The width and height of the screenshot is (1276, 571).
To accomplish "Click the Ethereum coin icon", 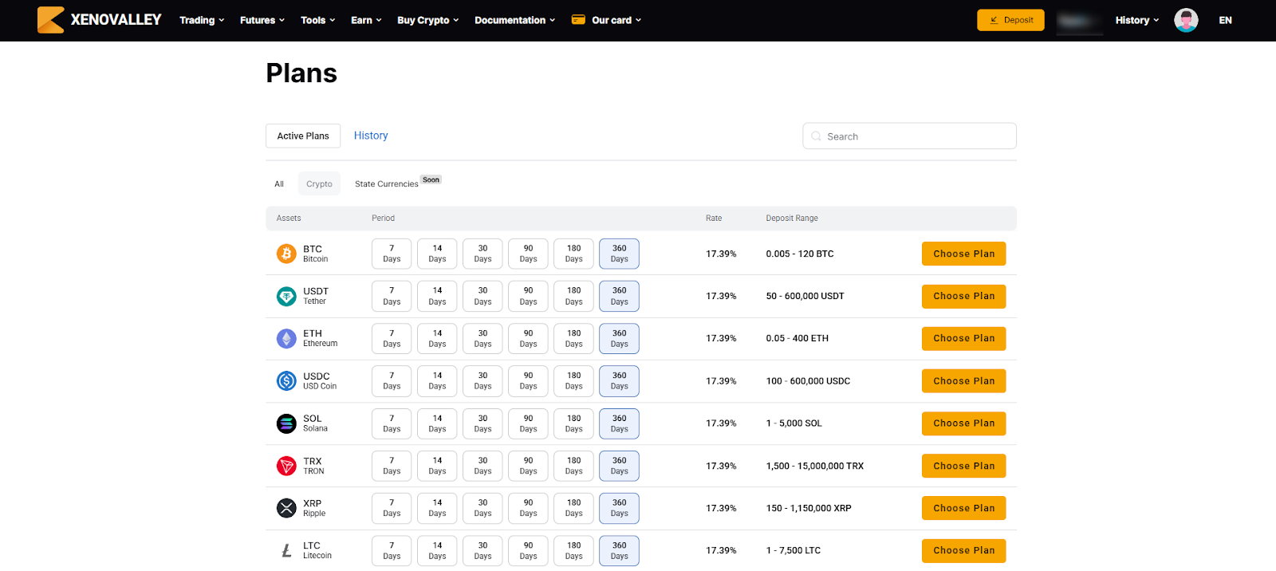I will tap(286, 339).
